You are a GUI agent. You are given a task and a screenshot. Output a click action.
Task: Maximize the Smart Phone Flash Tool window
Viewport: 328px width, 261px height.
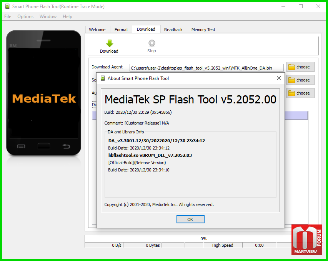click(301, 6)
